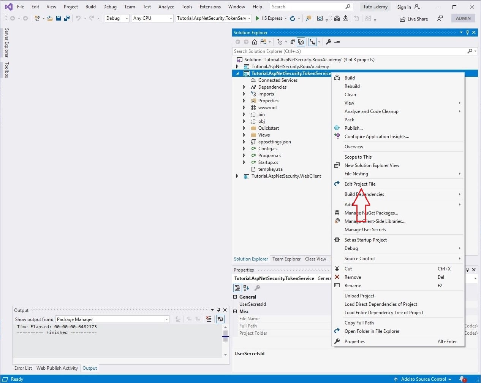Click Add to Source Control in status bar
This screenshot has width=481, height=383.
pyautogui.click(x=423, y=379)
